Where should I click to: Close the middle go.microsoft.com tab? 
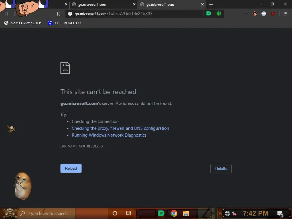click(x=134, y=4)
